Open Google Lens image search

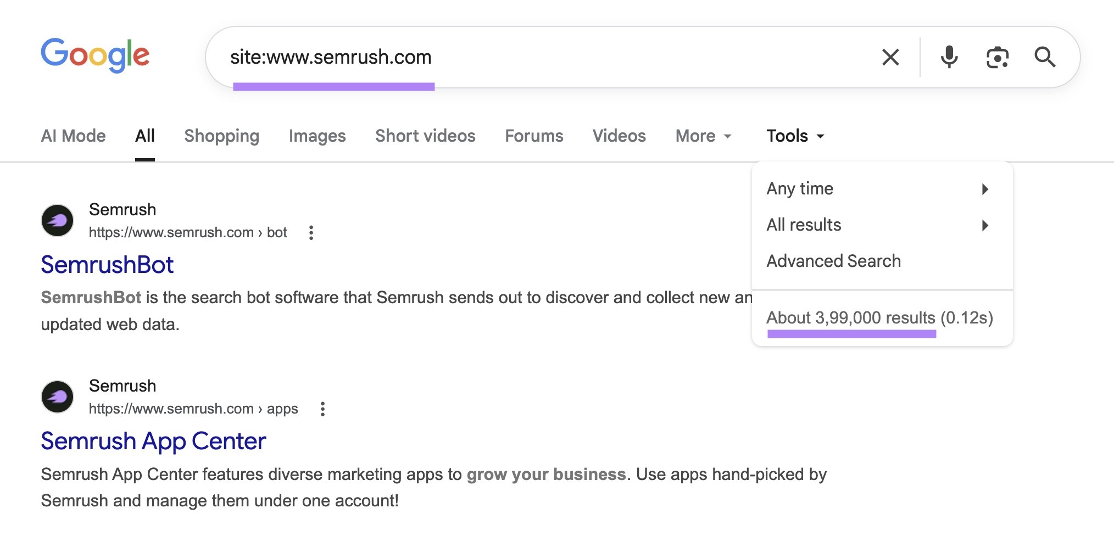click(997, 57)
